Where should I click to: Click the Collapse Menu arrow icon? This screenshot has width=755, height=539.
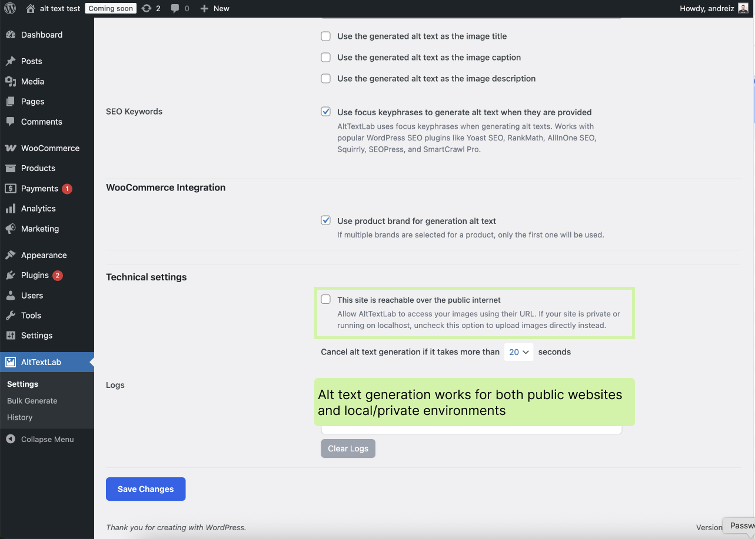tap(11, 439)
